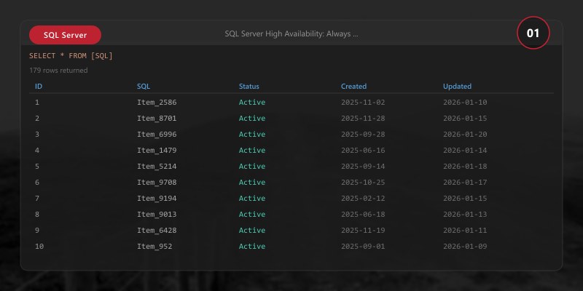The height and width of the screenshot is (291, 583).
Task: Click the red SQL Server badge
Action: [x=65, y=35]
